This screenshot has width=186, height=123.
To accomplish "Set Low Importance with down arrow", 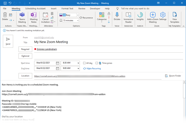I will click(109, 22).
